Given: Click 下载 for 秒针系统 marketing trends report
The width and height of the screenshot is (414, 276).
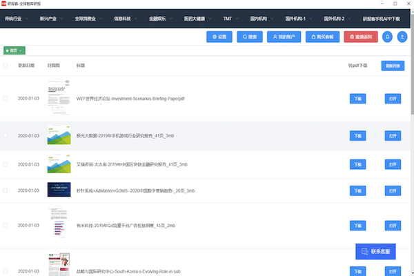Looking at the screenshot, I should (357, 190).
